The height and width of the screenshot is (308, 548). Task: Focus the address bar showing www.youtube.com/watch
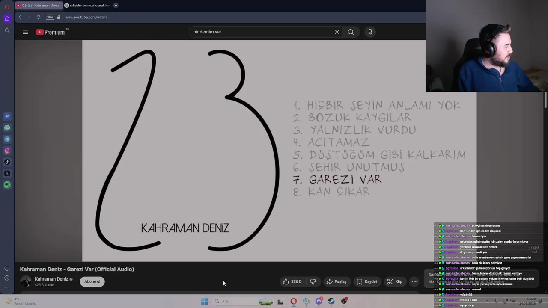click(86, 17)
